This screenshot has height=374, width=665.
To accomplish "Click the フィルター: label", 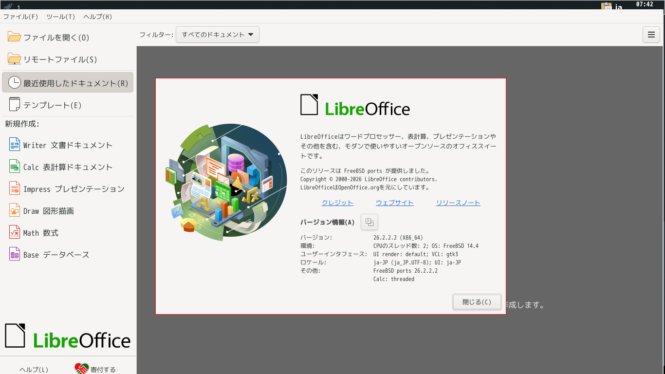I will [x=156, y=35].
